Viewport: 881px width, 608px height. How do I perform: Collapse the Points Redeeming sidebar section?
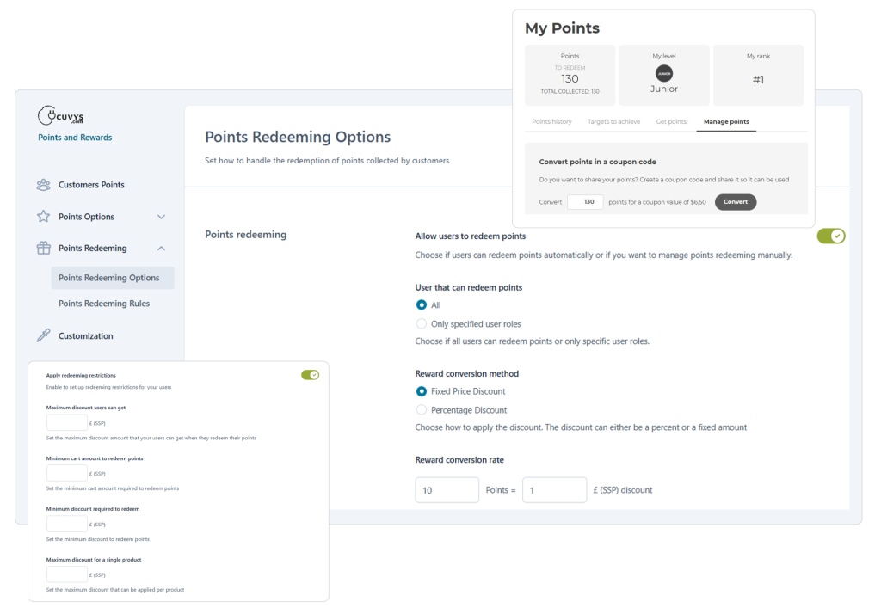coord(161,249)
